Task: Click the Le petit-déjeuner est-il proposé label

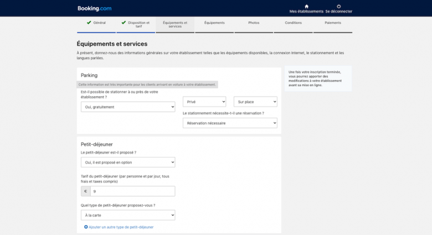Action: coord(108,153)
